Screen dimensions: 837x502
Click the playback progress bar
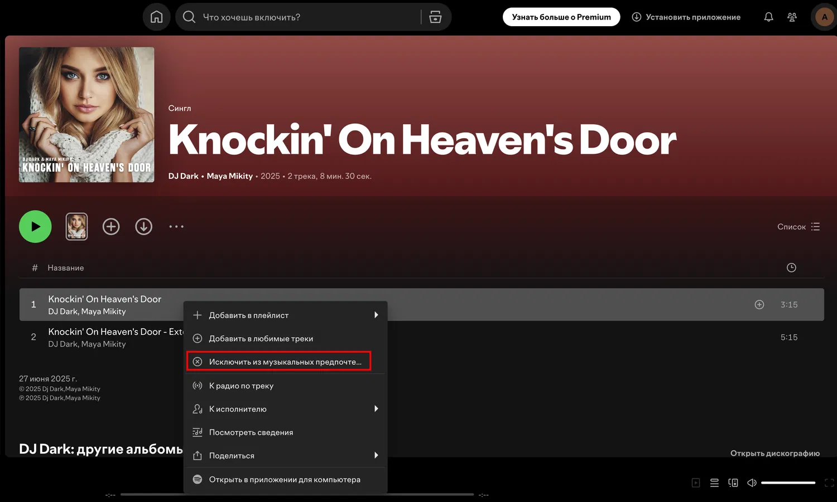(297, 495)
